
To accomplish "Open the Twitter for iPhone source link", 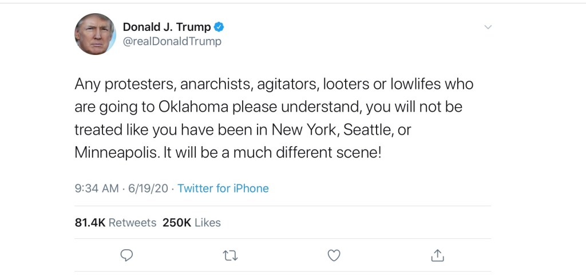I will click(223, 188).
